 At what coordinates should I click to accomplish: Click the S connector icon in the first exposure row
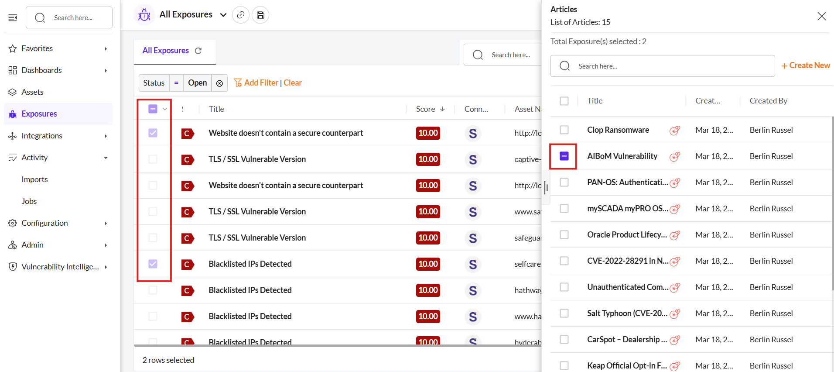473,133
